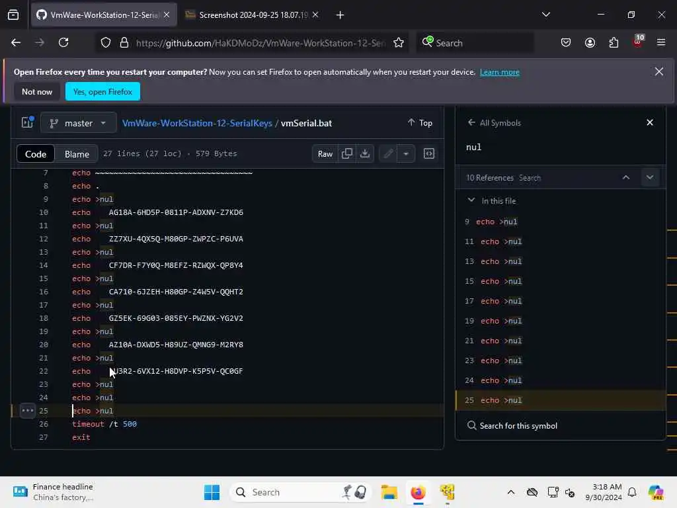This screenshot has height=508, width=677.
Task: Open the Pocket save icon
Action: (566, 43)
